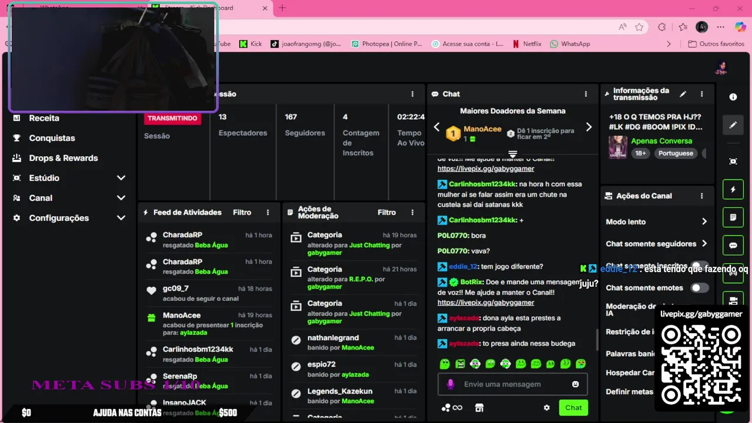The image size is (752, 423).
Task: Open the Chat panel three-dot menu
Action: point(586,94)
